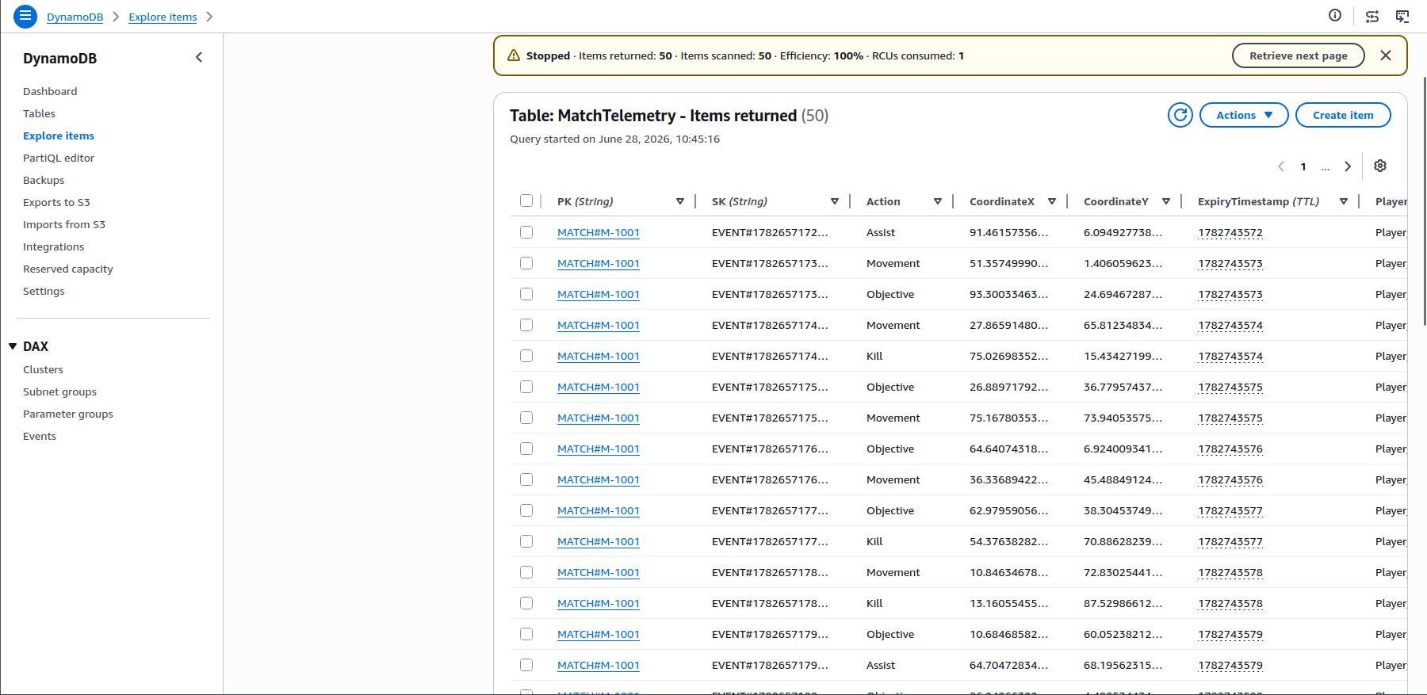Go to the previous results page
Screen dimensions: 1427x695
click(1281, 166)
